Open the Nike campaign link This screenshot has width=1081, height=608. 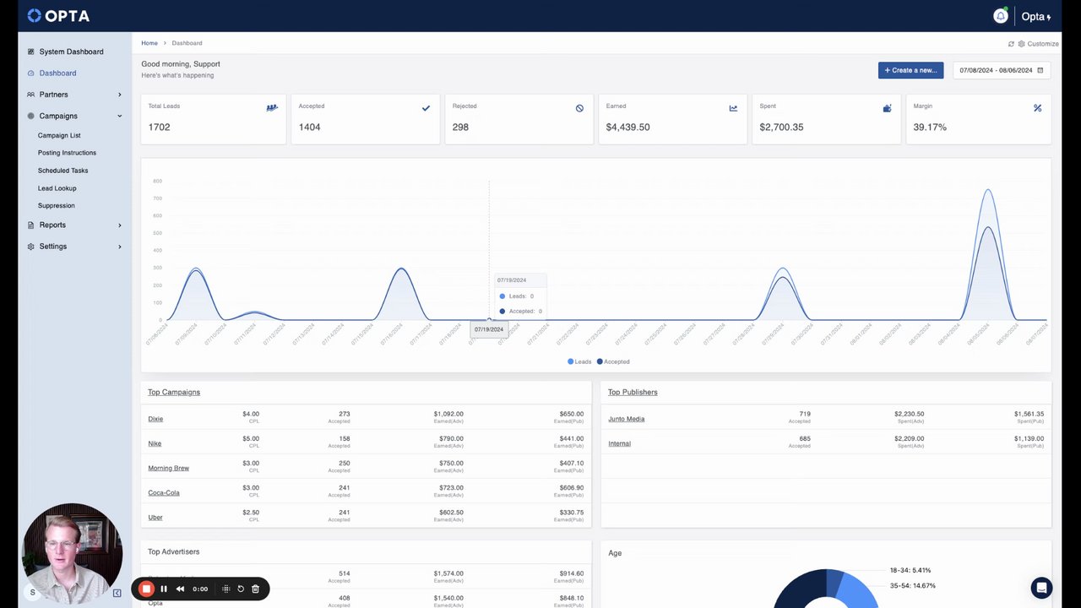coord(155,443)
